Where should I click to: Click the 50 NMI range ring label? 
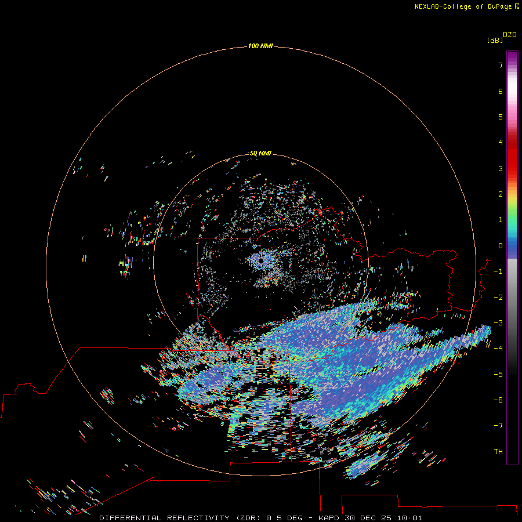(x=260, y=153)
